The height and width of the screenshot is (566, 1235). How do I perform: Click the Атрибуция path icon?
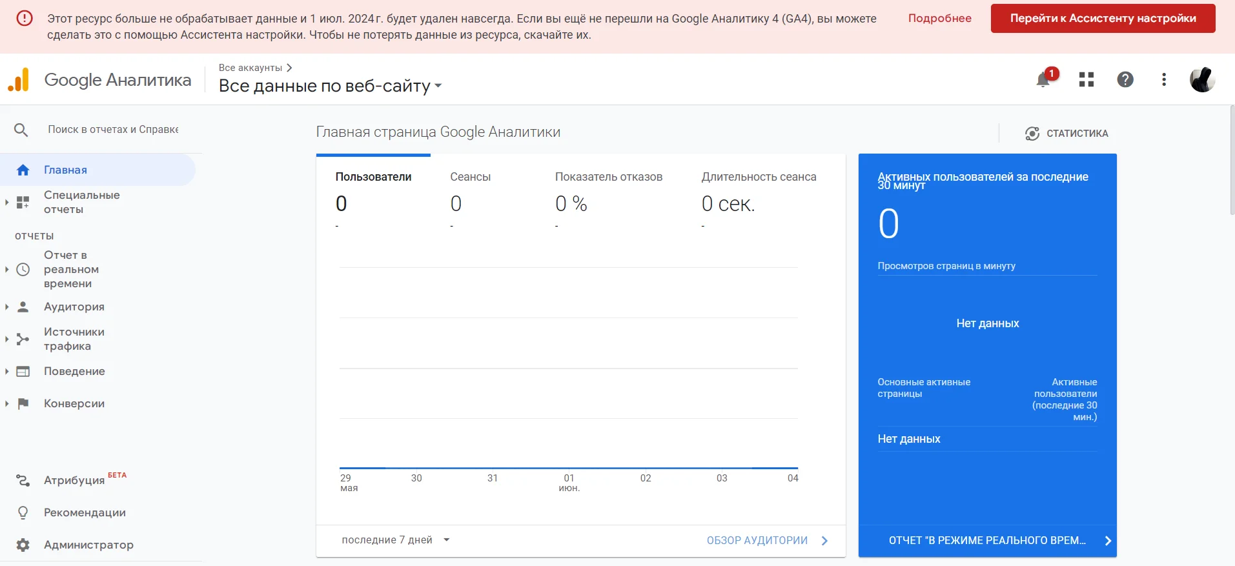(23, 480)
